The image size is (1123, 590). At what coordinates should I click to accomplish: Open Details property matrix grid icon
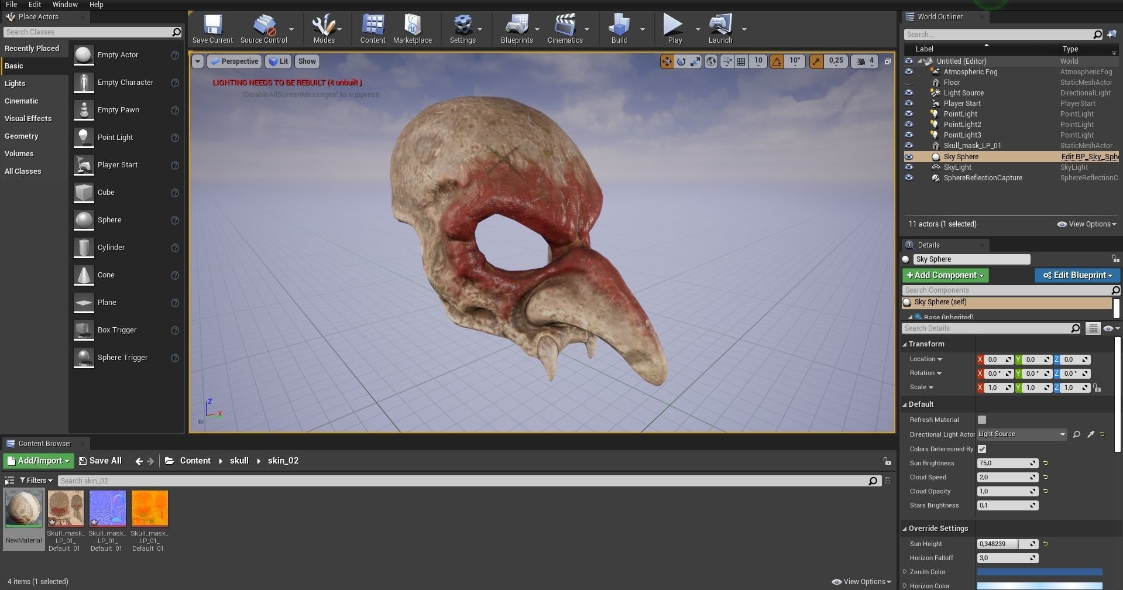tap(1093, 329)
